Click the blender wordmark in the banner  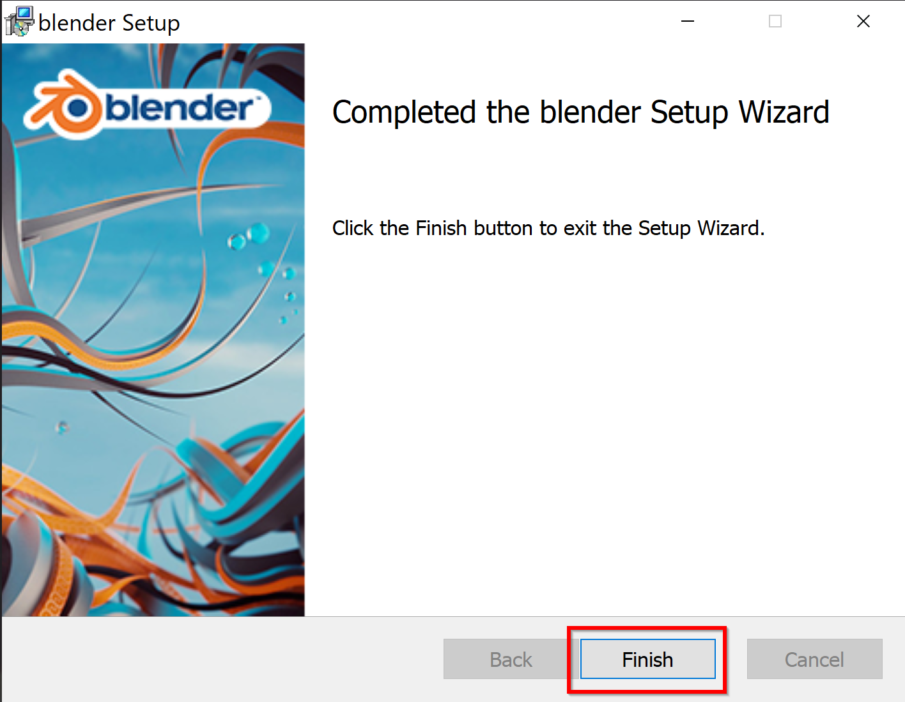pyautogui.click(x=182, y=107)
